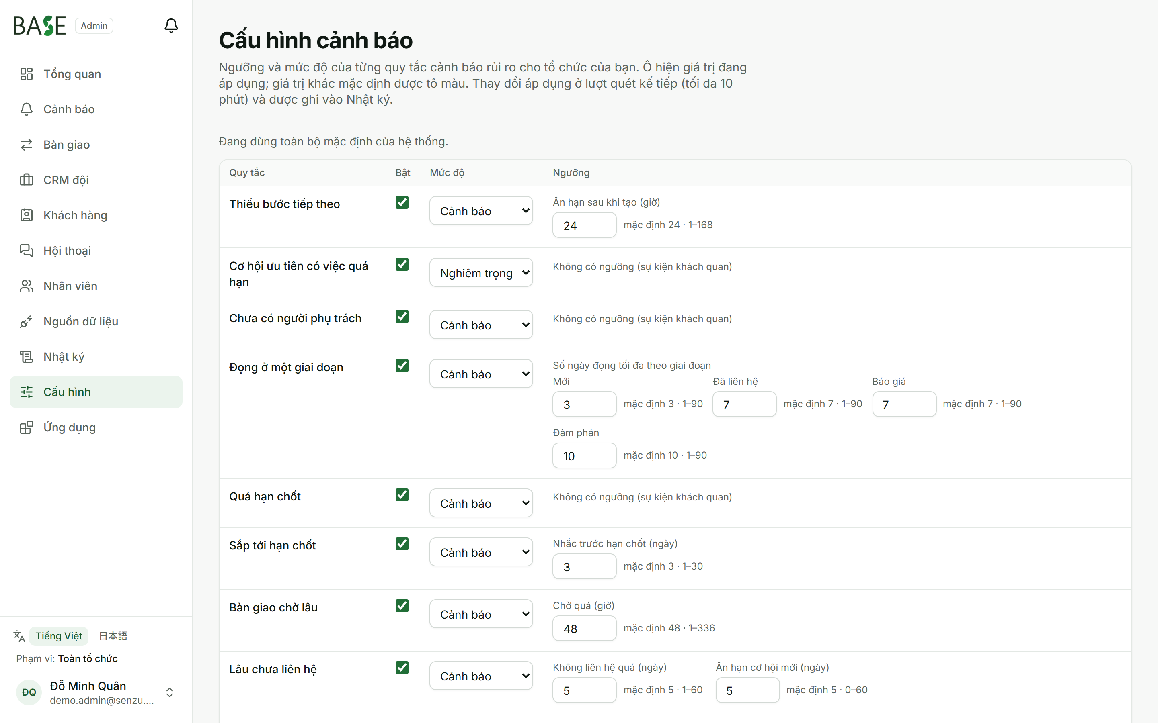The image size is (1158, 723).
Task: Open severity dropdown for Bàn giao chờ lâu
Action: [x=481, y=614]
